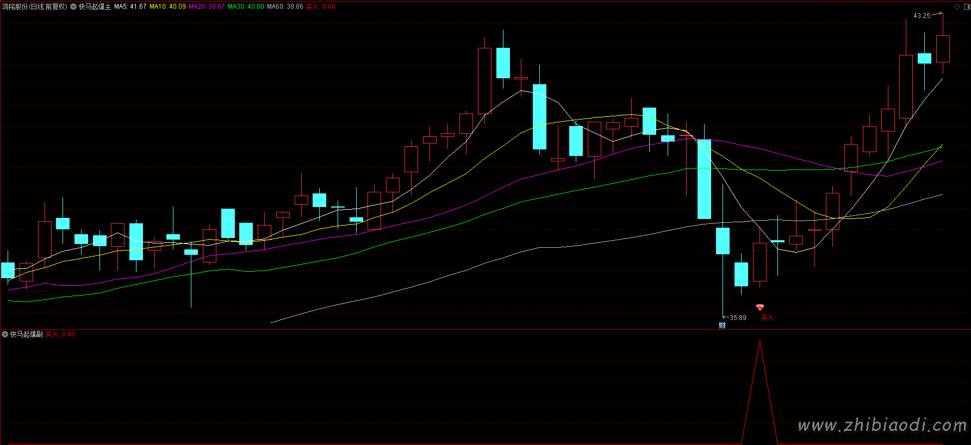Click the red spike peak in sub-chart
971x445 pixels.
(760, 341)
